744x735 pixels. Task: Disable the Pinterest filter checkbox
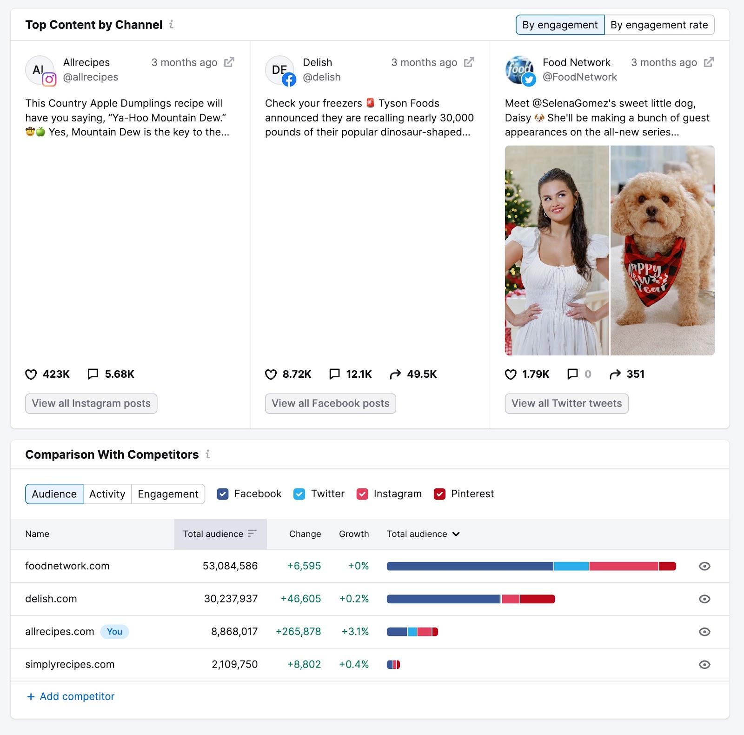[439, 494]
